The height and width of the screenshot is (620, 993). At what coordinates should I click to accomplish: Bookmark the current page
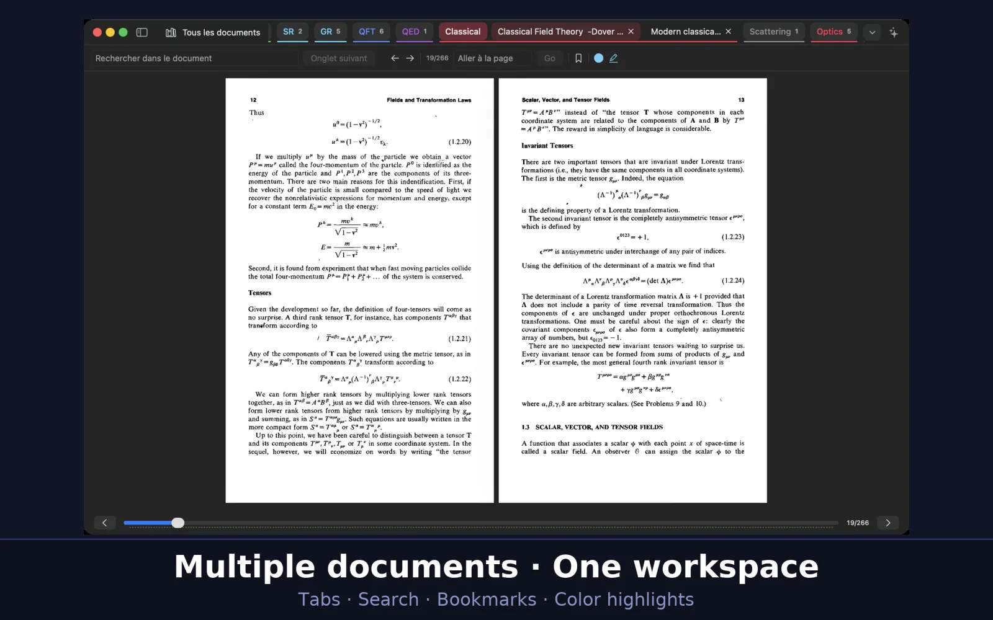(578, 58)
